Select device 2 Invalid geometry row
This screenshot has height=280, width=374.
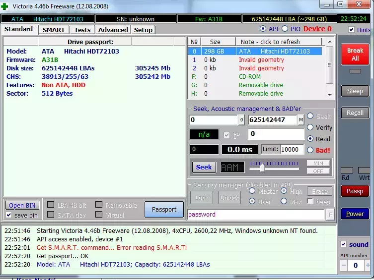255,68
